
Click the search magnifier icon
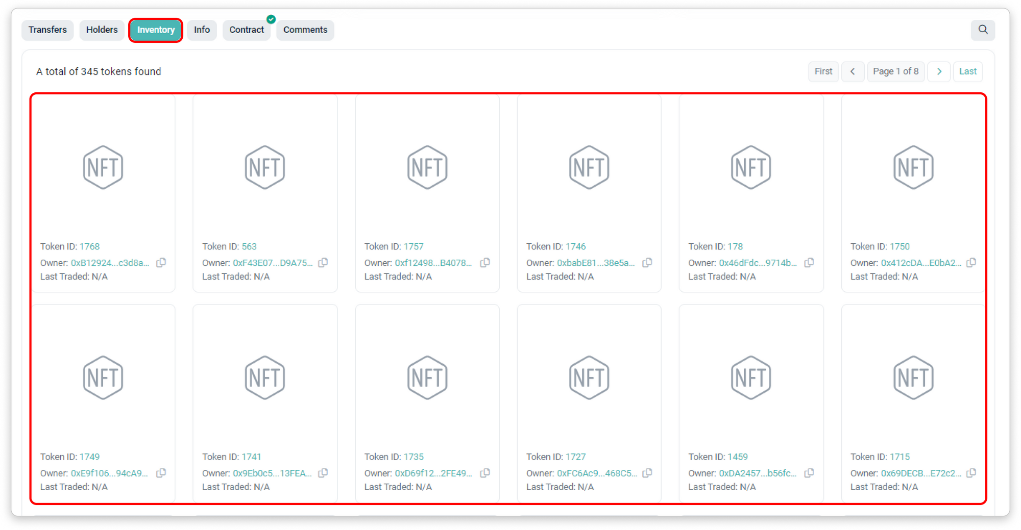point(983,30)
